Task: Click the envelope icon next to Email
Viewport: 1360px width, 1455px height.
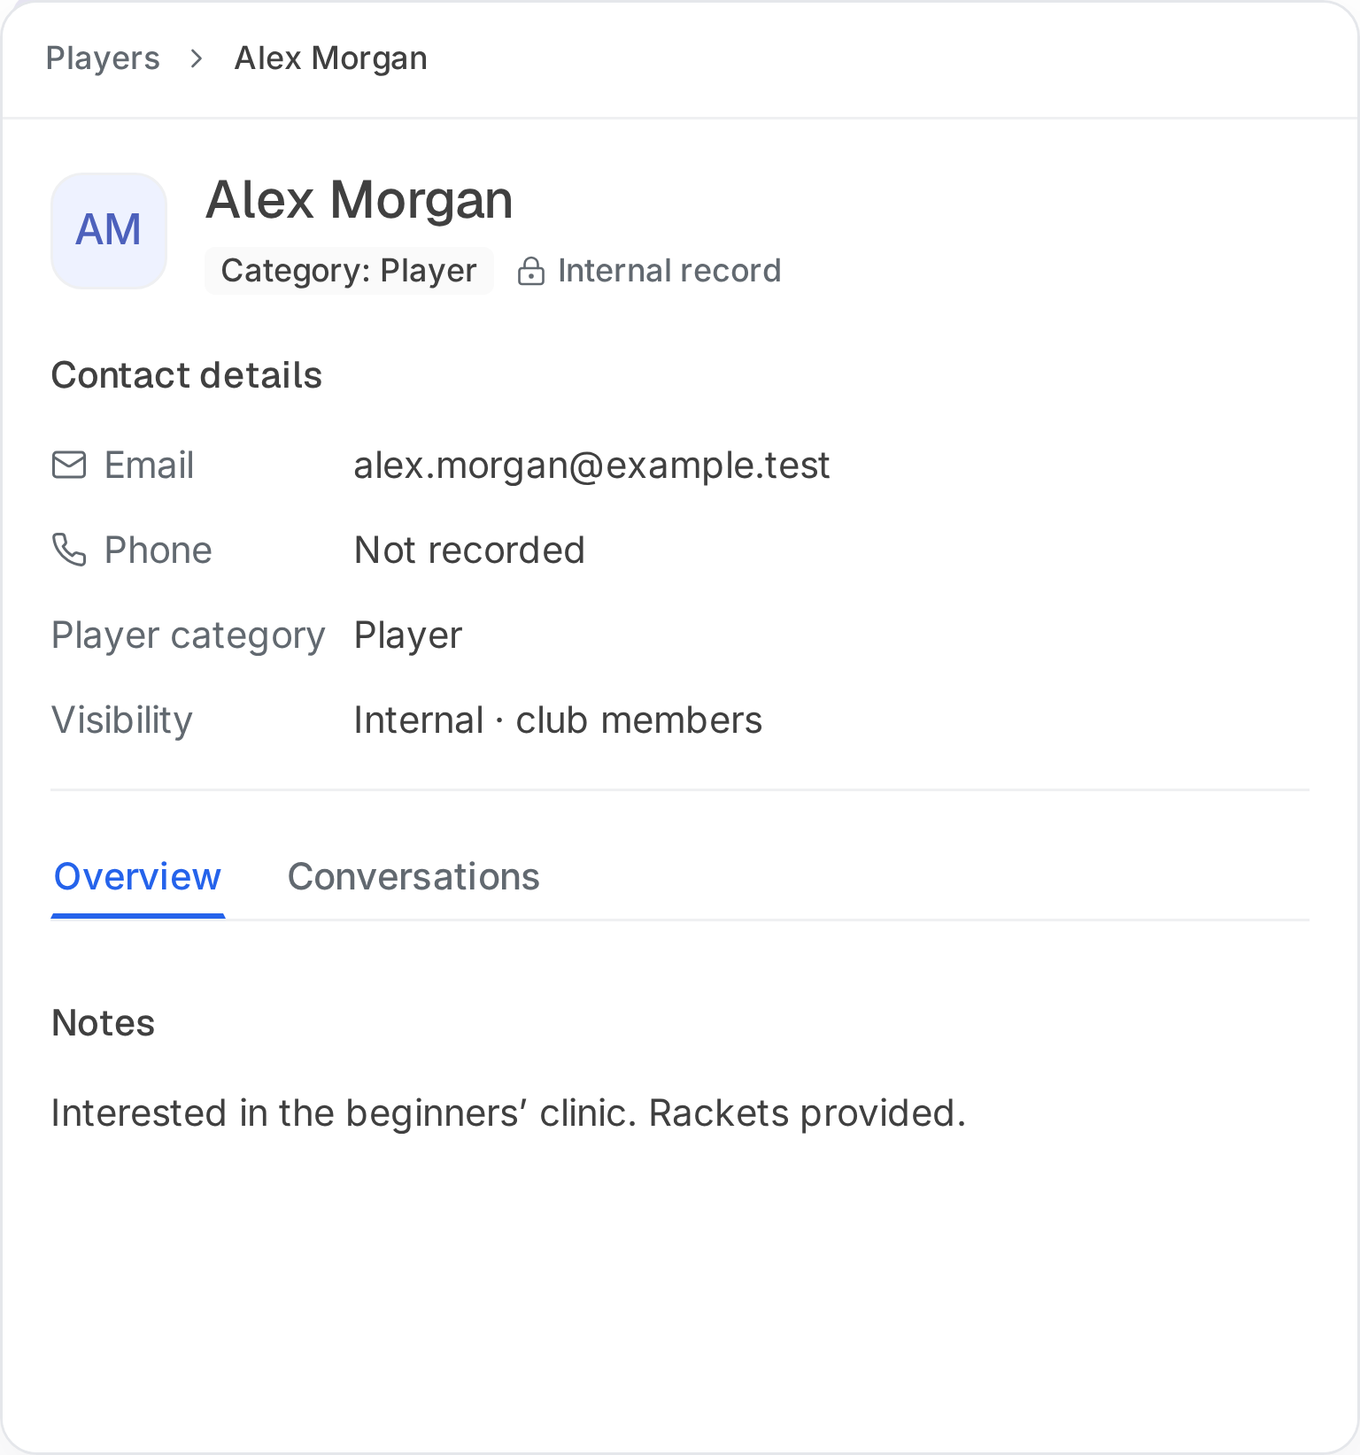Action: click(69, 465)
